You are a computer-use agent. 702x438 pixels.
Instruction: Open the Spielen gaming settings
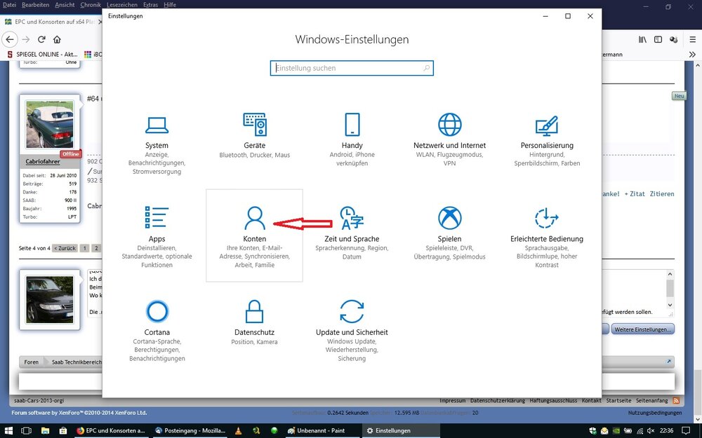click(x=449, y=233)
